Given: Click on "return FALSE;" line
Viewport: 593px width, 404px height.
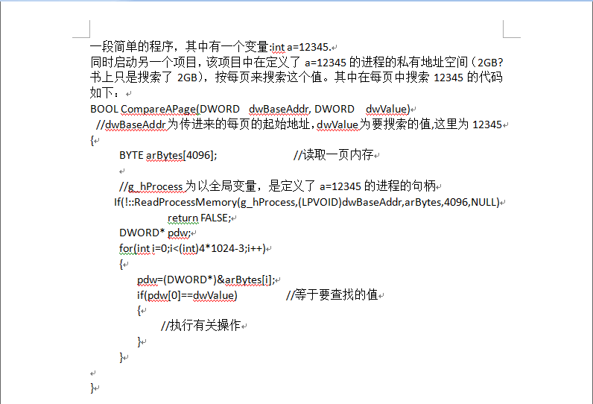Looking at the screenshot, I should 199,218.
